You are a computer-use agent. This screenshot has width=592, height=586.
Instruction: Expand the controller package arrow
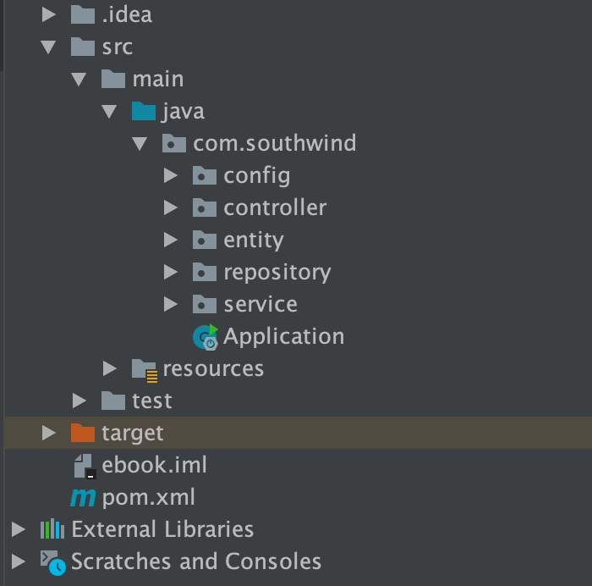tap(171, 208)
